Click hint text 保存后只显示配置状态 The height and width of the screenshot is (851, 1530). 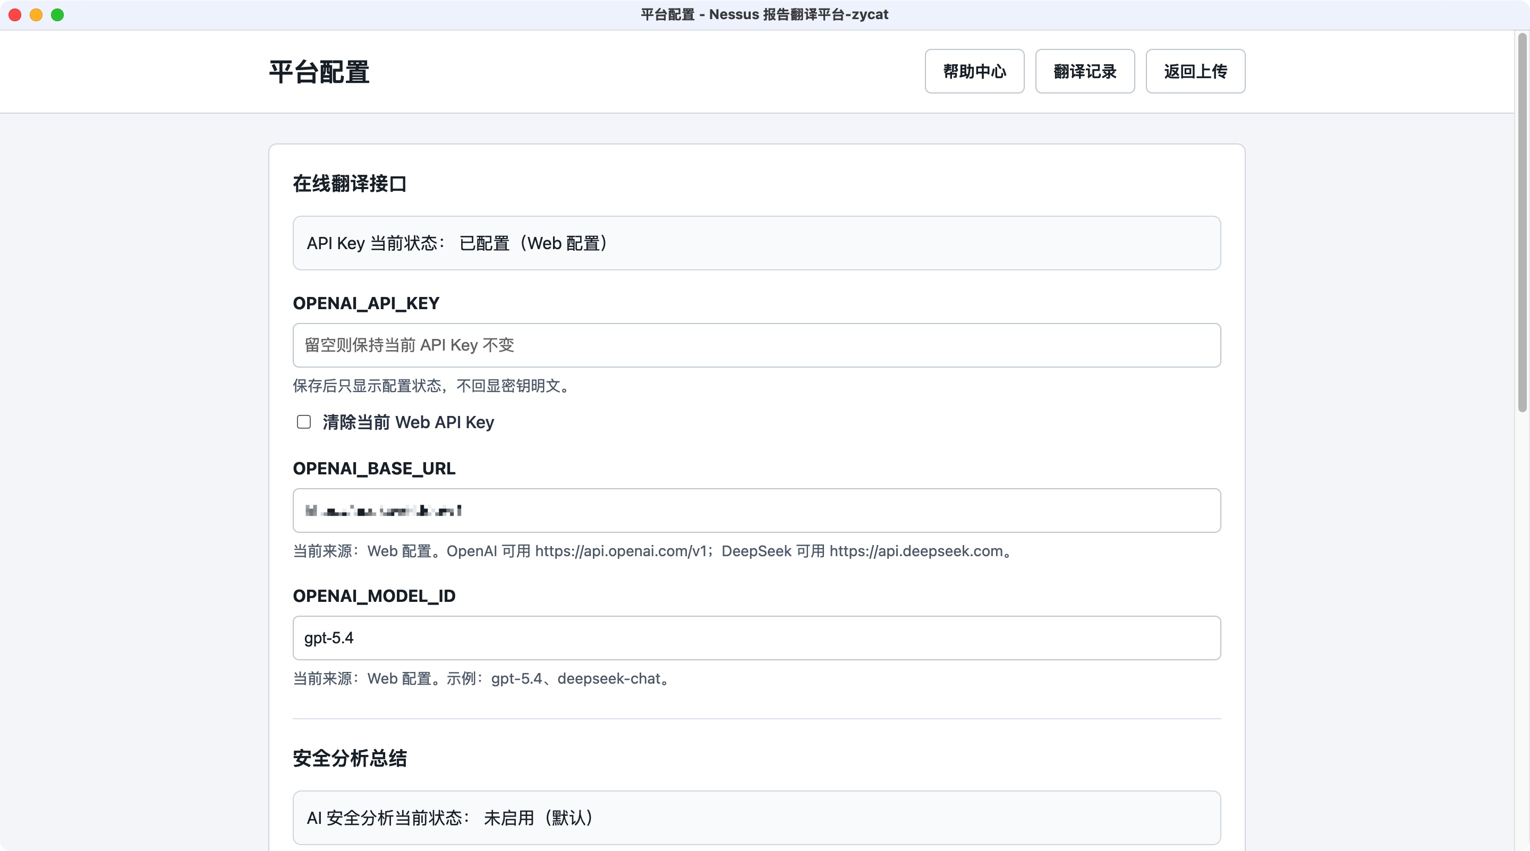pos(433,386)
